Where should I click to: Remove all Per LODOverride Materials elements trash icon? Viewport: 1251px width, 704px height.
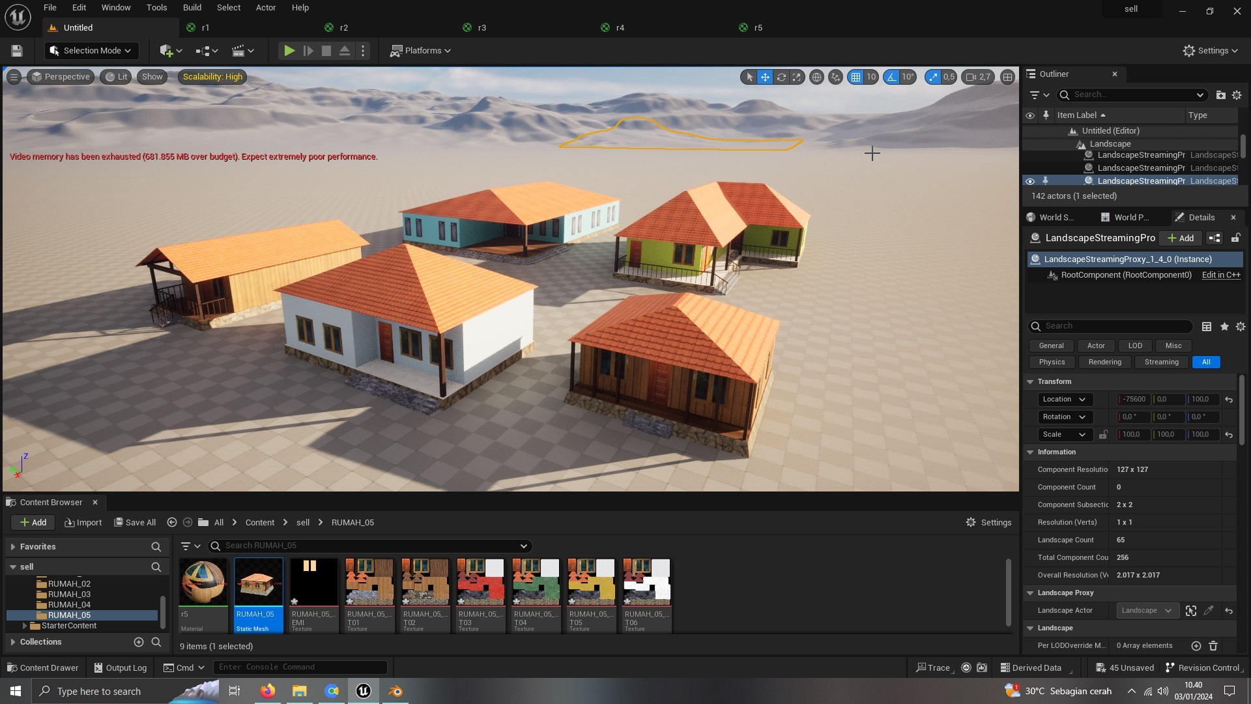tap(1213, 646)
